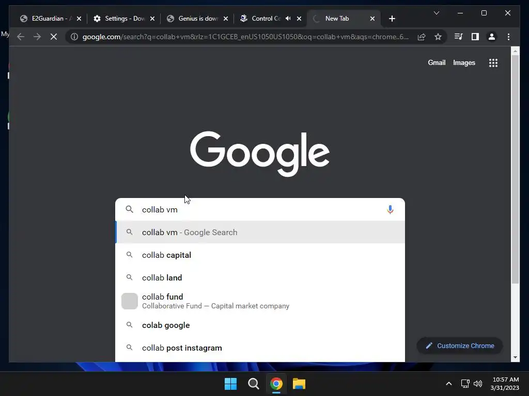Viewport: 529px width, 396px height.
Task: Start voice search with microphone
Action: point(390,209)
